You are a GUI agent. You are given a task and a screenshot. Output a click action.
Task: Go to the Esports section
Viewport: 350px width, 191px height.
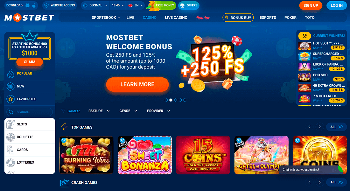click(268, 18)
